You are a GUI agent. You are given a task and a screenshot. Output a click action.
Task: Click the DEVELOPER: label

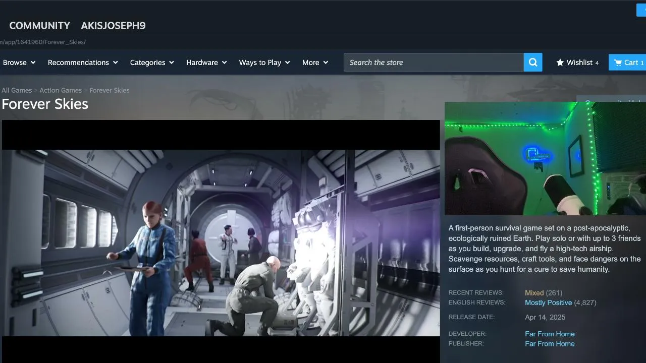click(467, 334)
